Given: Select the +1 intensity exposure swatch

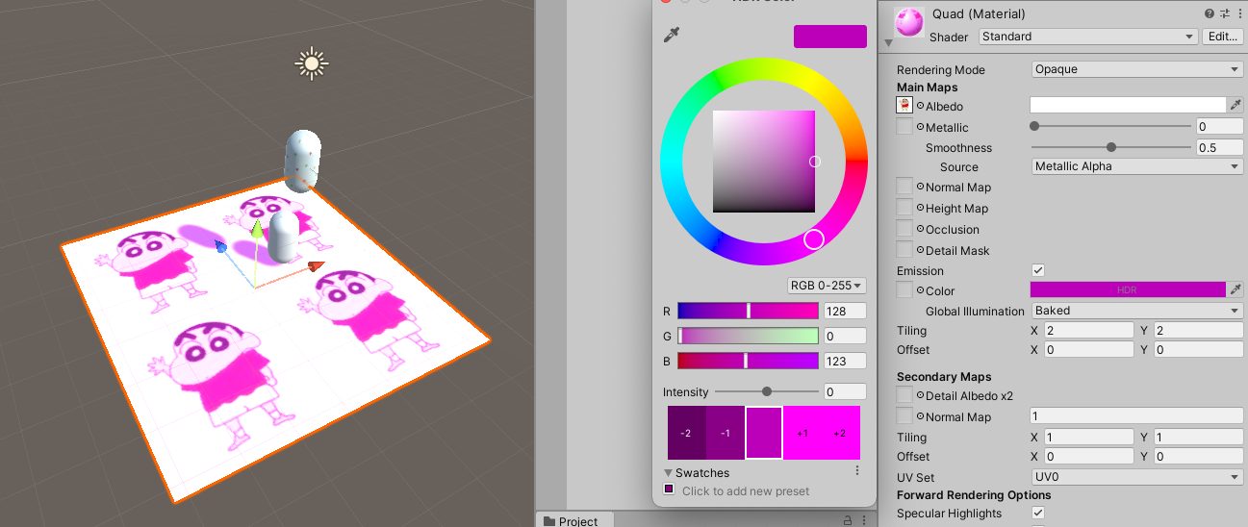Looking at the screenshot, I should click(802, 433).
